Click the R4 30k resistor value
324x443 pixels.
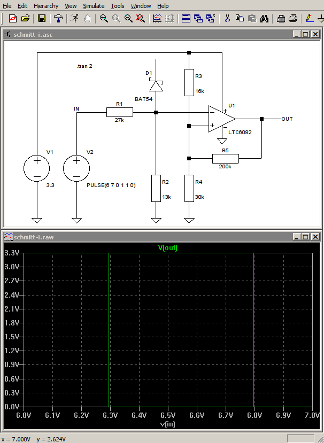tap(199, 197)
